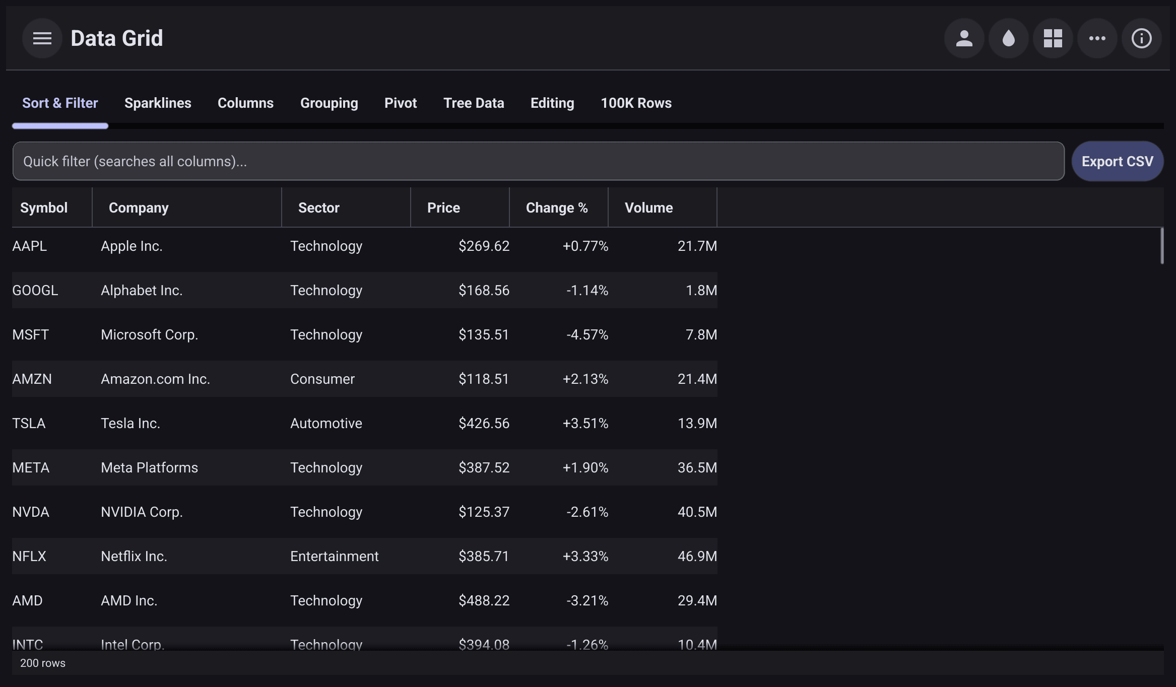Open the Pivot tab
The width and height of the screenshot is (1176, 687).
[401, 103]
